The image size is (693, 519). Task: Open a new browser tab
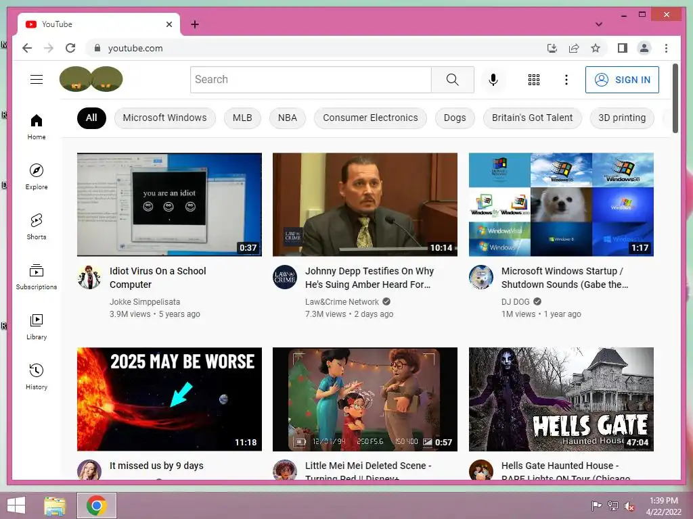tap(195, 24)
